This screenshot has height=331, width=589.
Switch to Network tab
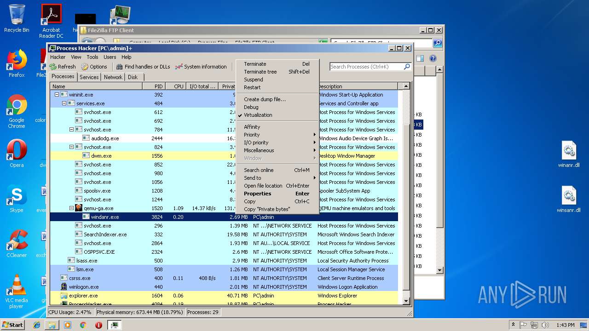pyautogui.click(x=113, y=77)
